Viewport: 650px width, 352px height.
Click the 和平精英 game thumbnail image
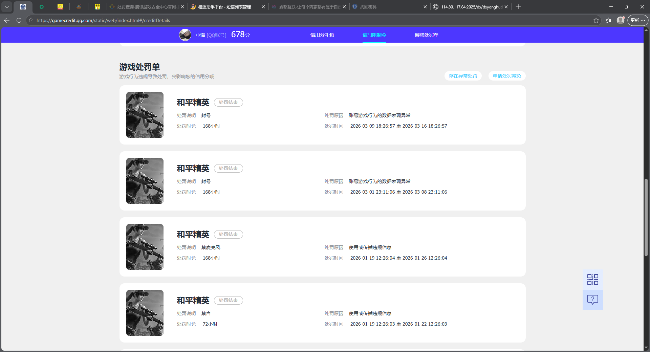tap(145, 115)
